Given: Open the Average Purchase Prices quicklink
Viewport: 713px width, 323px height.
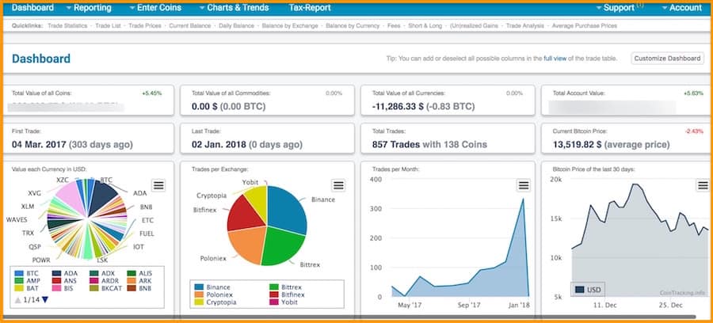Looking at the screenshot, I should click(585, 26).
